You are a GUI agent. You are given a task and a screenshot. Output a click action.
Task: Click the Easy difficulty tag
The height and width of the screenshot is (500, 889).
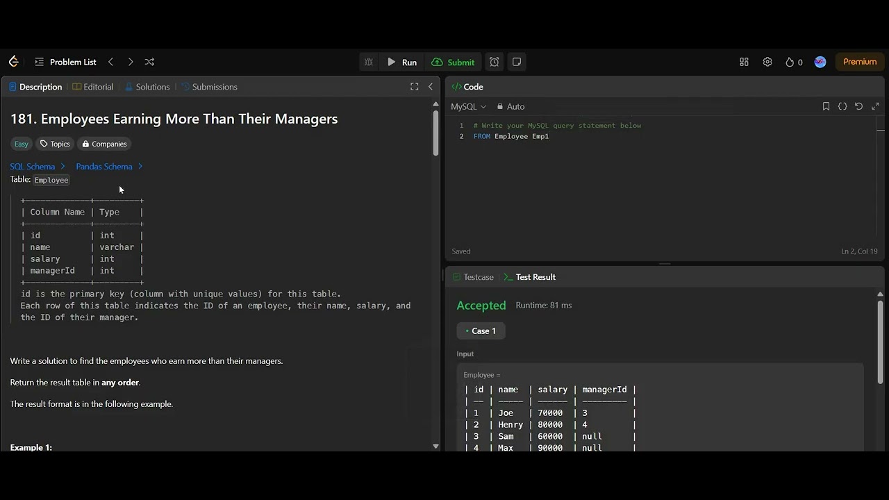22,144
